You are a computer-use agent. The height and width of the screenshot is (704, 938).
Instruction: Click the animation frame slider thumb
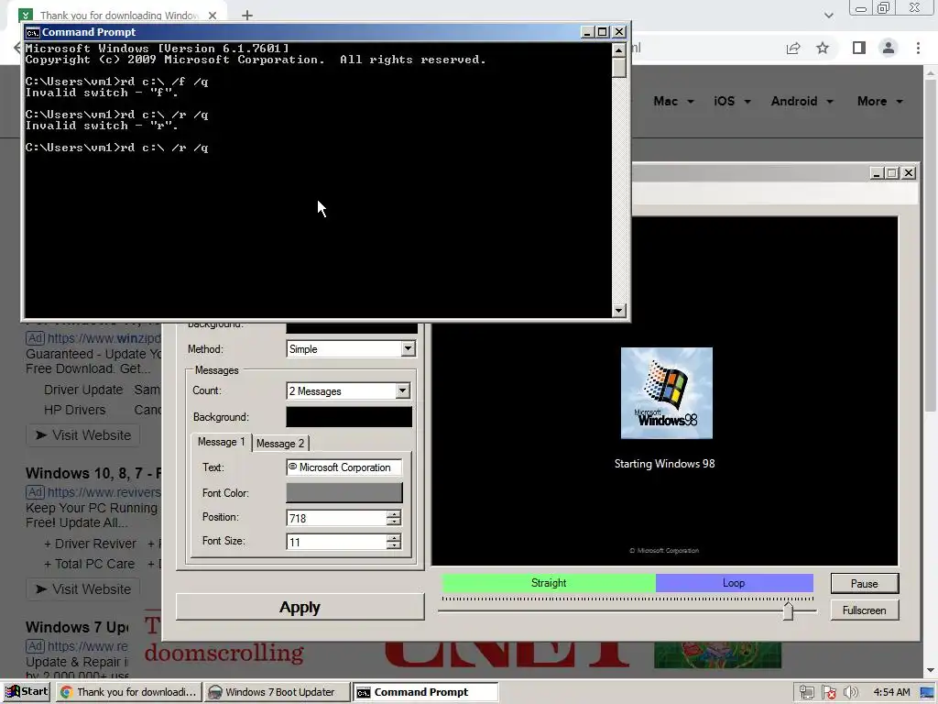(x=788, y=611)
